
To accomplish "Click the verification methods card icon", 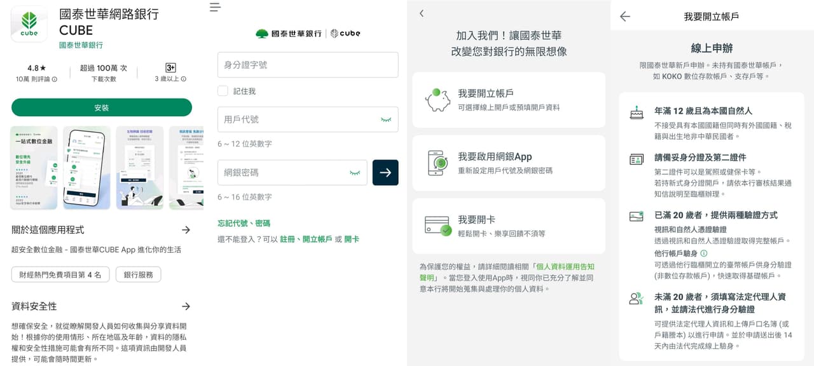I will 636,217.
